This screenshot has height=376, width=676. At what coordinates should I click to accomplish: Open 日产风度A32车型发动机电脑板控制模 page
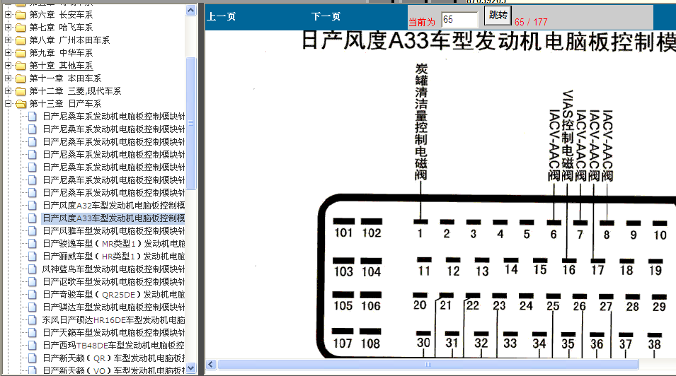point(113,206)
